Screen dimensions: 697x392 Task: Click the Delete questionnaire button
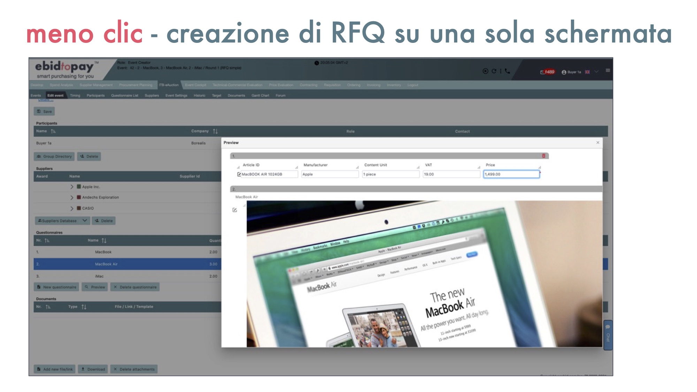tap(135, 287)
